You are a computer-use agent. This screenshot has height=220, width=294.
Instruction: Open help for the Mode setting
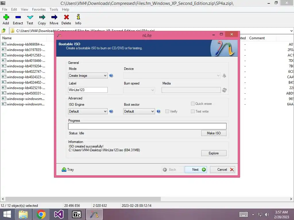point(111,76)
